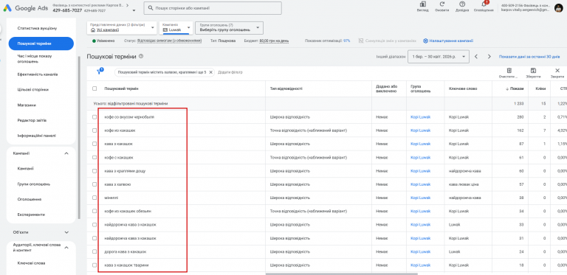567x275 pixels.
Task: Click help icon next to Пошукові терміни heading
Action: click(141, 56)
